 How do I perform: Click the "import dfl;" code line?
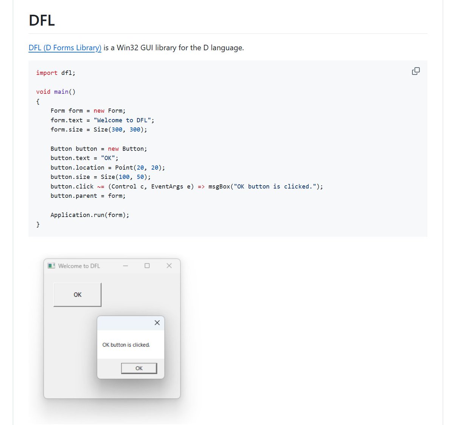(x=56, y=73)
